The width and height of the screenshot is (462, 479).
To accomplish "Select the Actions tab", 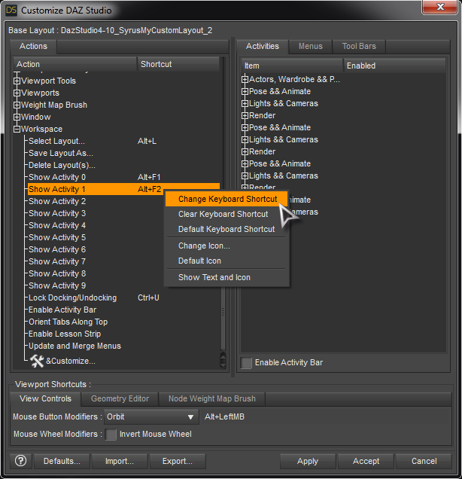I will click(33, 46).
